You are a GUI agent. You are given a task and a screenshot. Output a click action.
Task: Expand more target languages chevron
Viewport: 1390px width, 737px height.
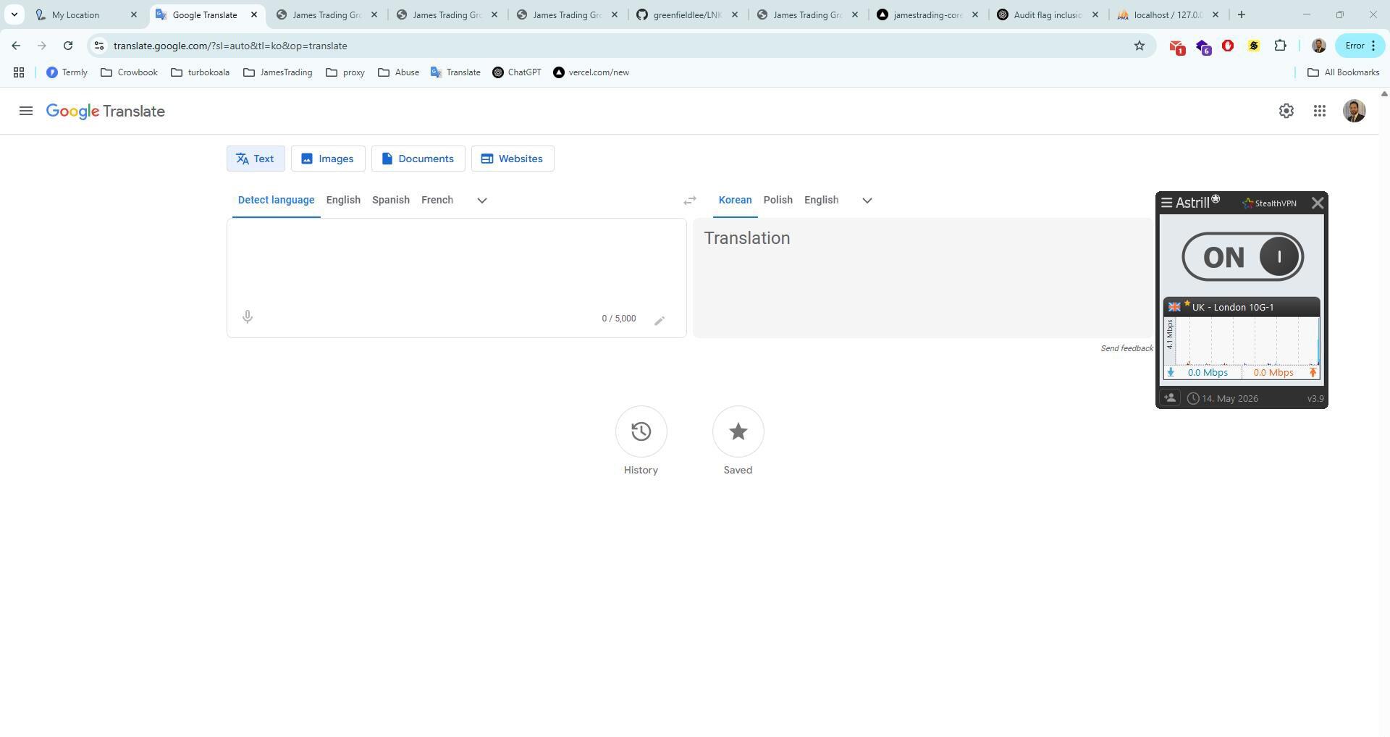tap(867, 200)
